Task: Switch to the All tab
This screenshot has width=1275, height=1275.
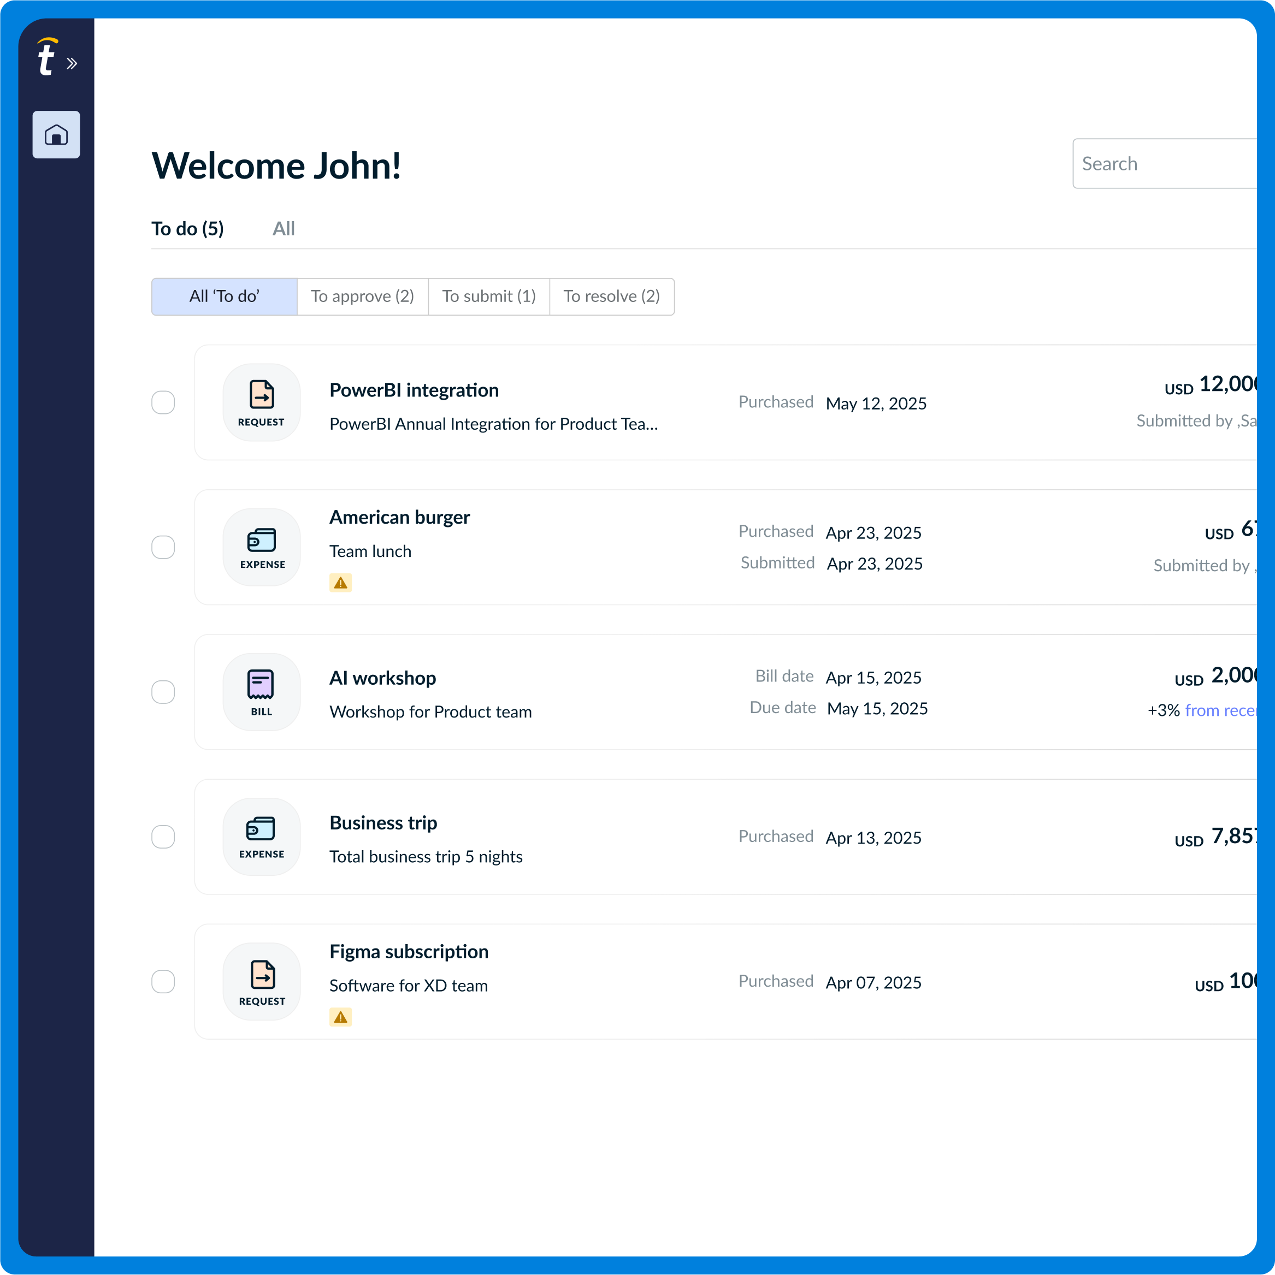Action: pyautogui.click(x=284, y=229)
